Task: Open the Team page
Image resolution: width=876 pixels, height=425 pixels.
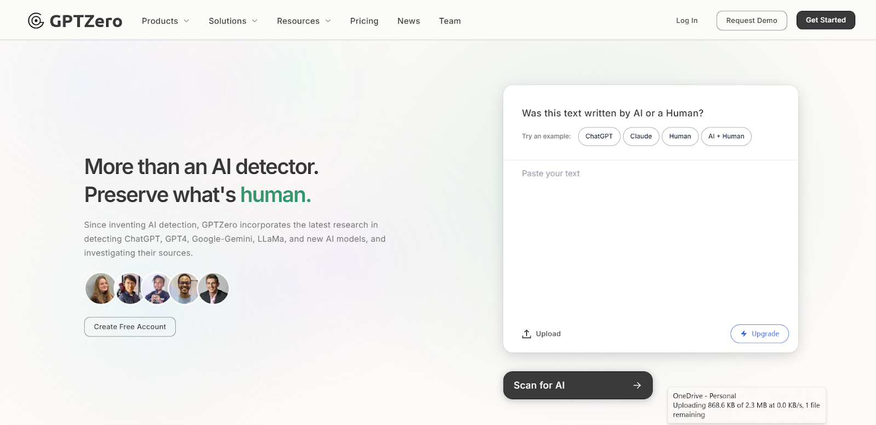Action: 449,21
